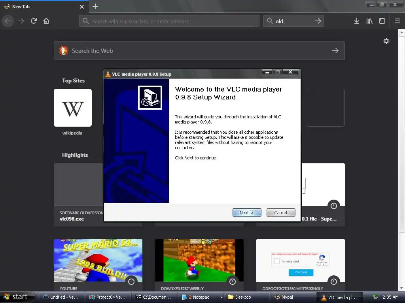Screen dimensions: 405x303
Task: Open new tab page settings gear
Action: [386, 41]
